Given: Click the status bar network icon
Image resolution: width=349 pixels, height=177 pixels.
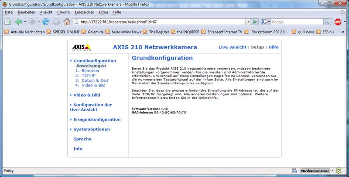Looking at the screenshot, I should coord(294,170).
